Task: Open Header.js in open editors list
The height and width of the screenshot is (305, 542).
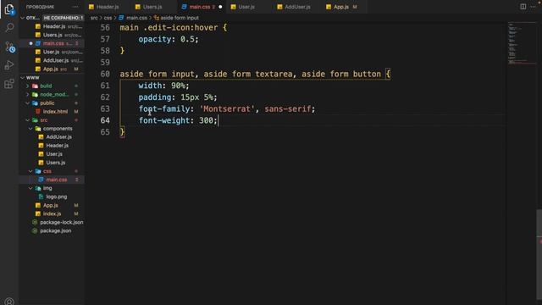Action: click(52, 26)
